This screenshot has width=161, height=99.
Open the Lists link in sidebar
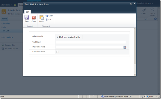coord(4,27)
